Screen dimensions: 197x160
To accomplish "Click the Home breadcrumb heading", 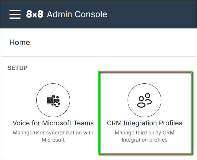I will tap(20, 42).
